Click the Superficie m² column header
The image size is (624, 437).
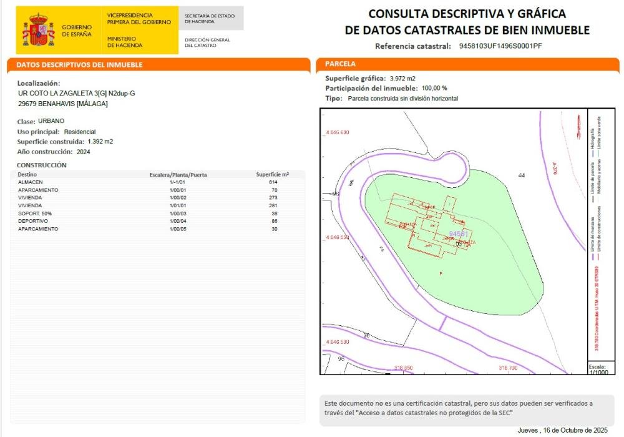[x=272, y=175]
